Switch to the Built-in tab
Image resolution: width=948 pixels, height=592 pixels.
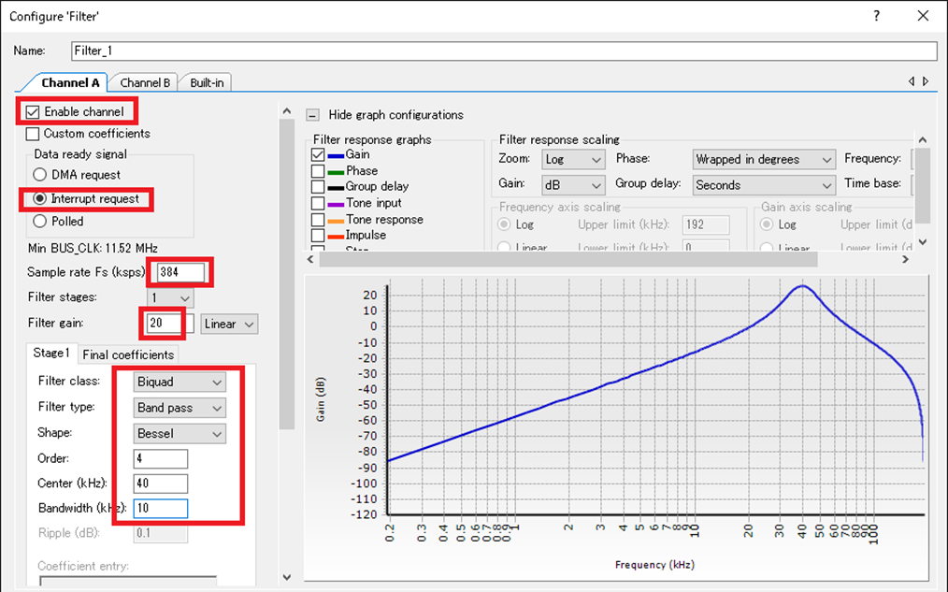207,83
